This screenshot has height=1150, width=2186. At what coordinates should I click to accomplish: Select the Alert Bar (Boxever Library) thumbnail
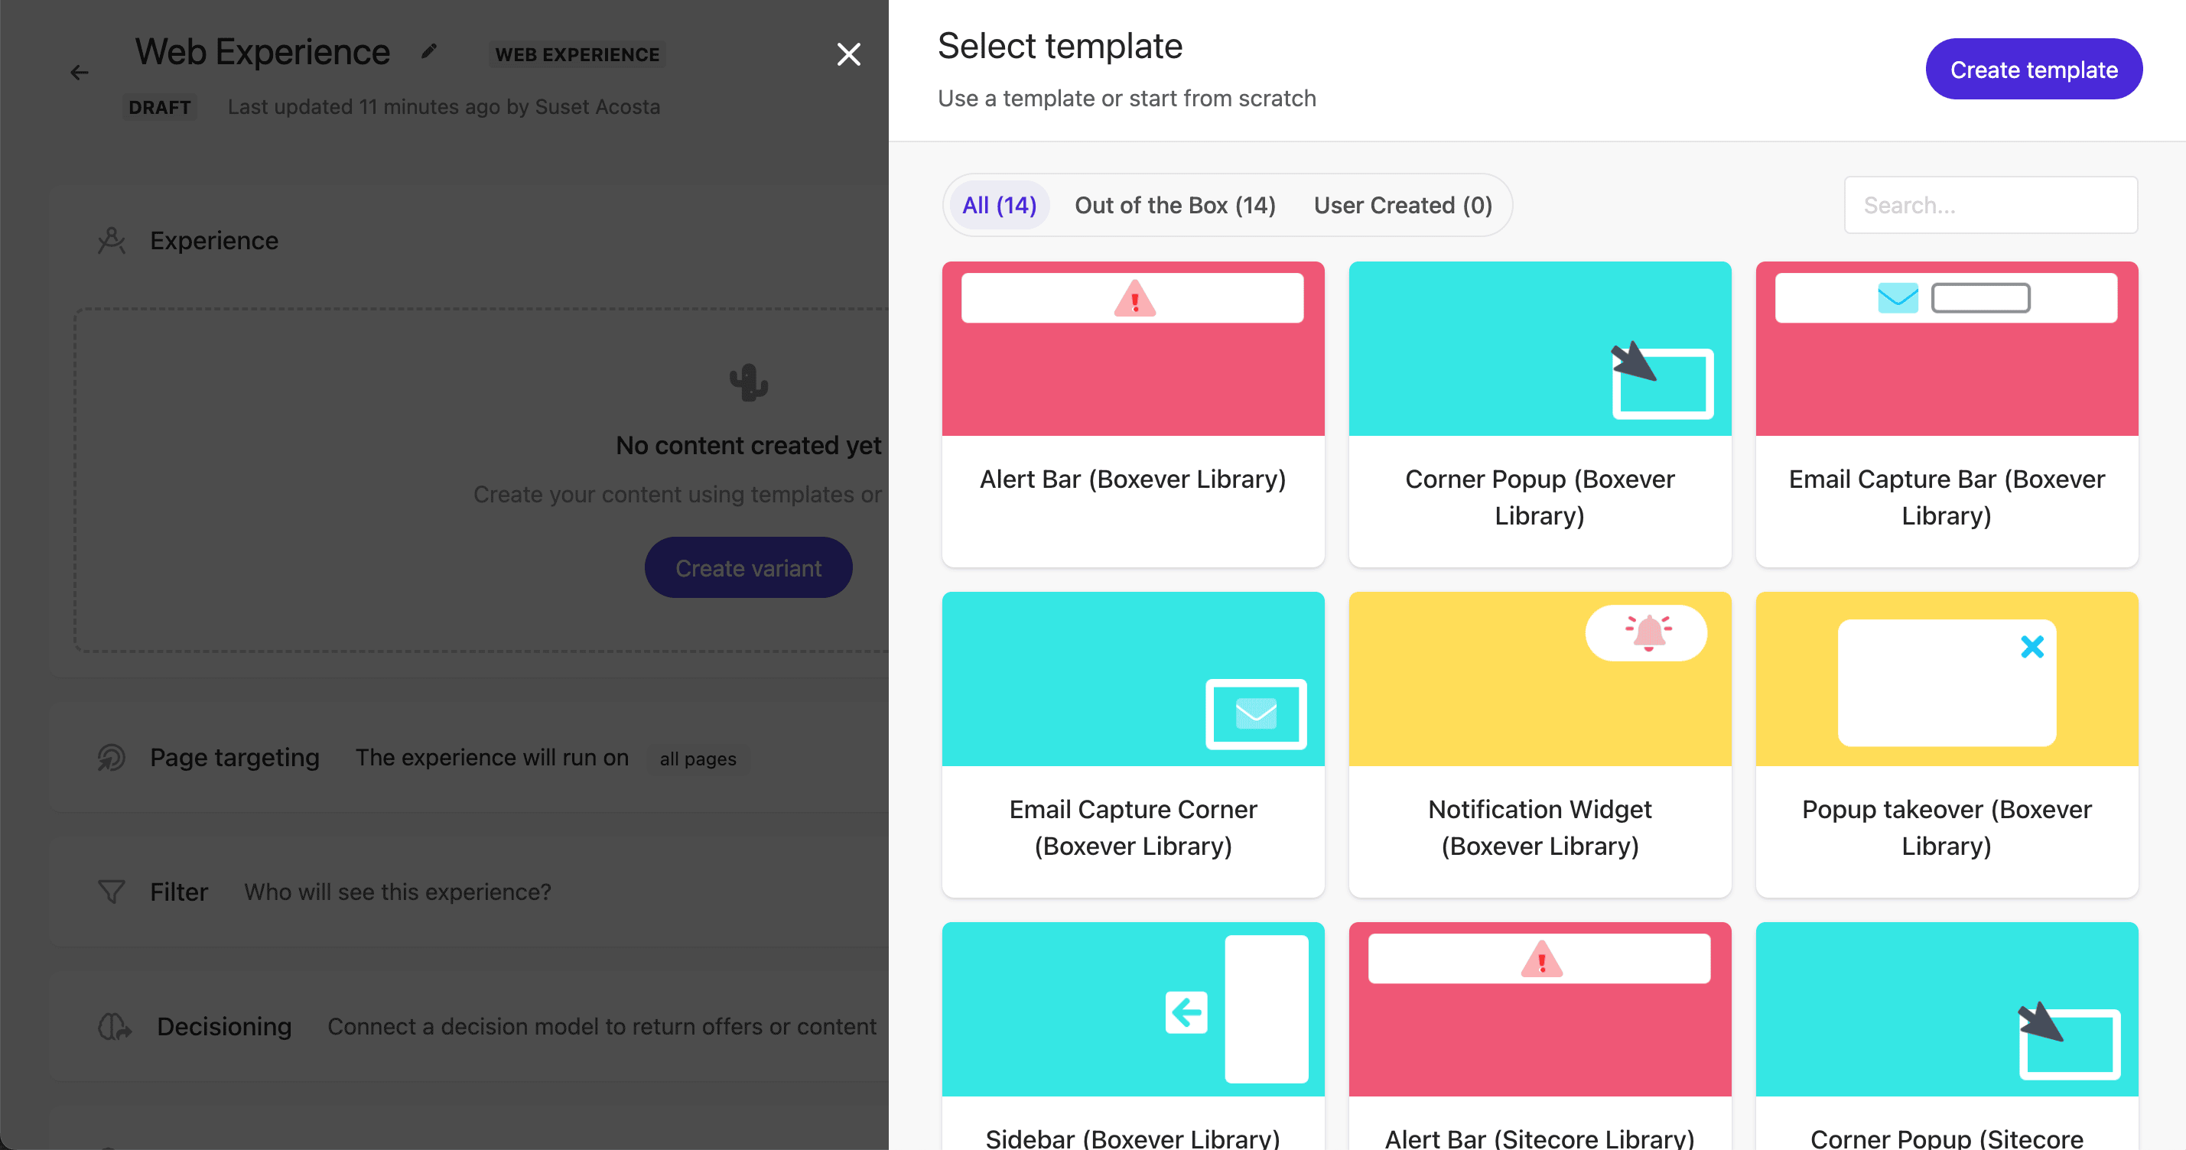pos(1133,349)
